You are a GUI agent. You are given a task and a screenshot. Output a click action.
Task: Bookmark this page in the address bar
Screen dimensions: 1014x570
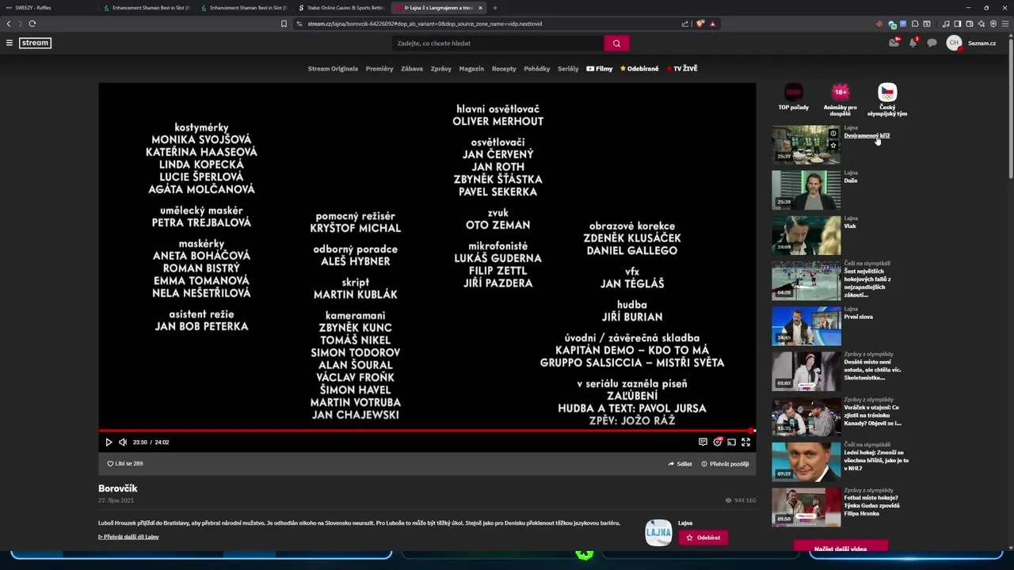coord(284,24)
